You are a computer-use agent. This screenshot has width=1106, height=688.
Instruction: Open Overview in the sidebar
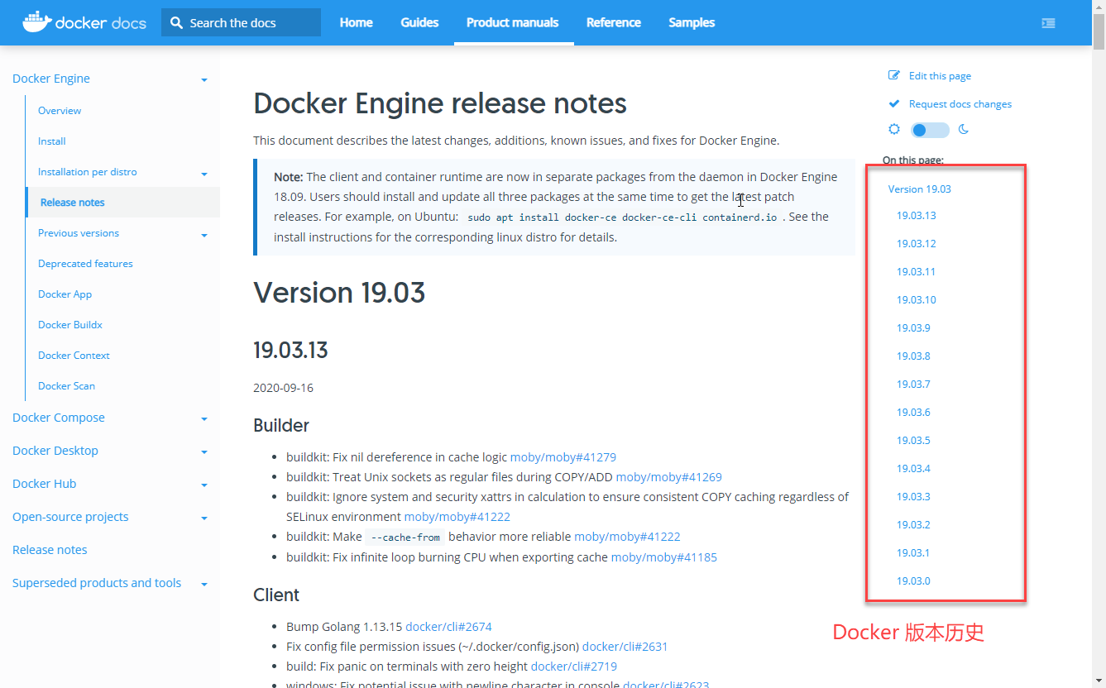pos(60,111)
